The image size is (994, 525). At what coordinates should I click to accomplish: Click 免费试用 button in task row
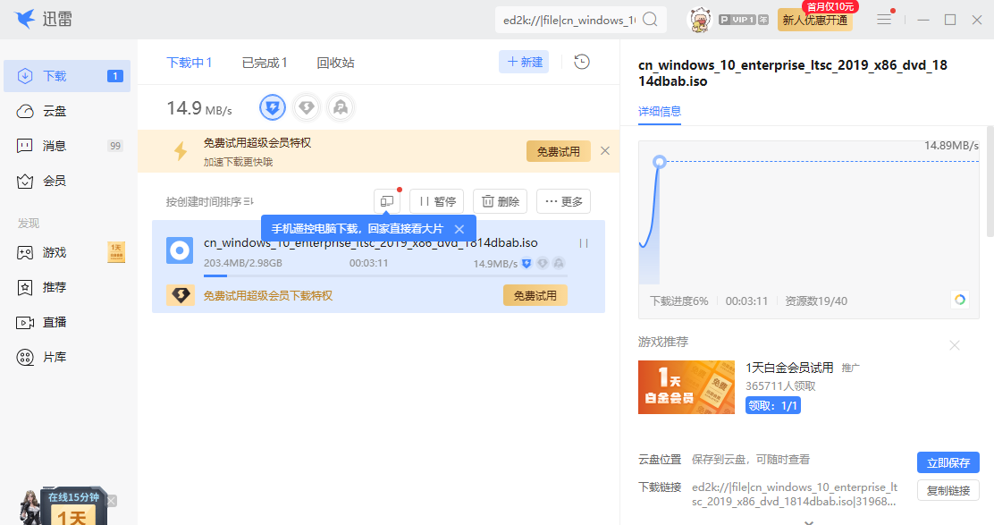click(x=535, y=295)
